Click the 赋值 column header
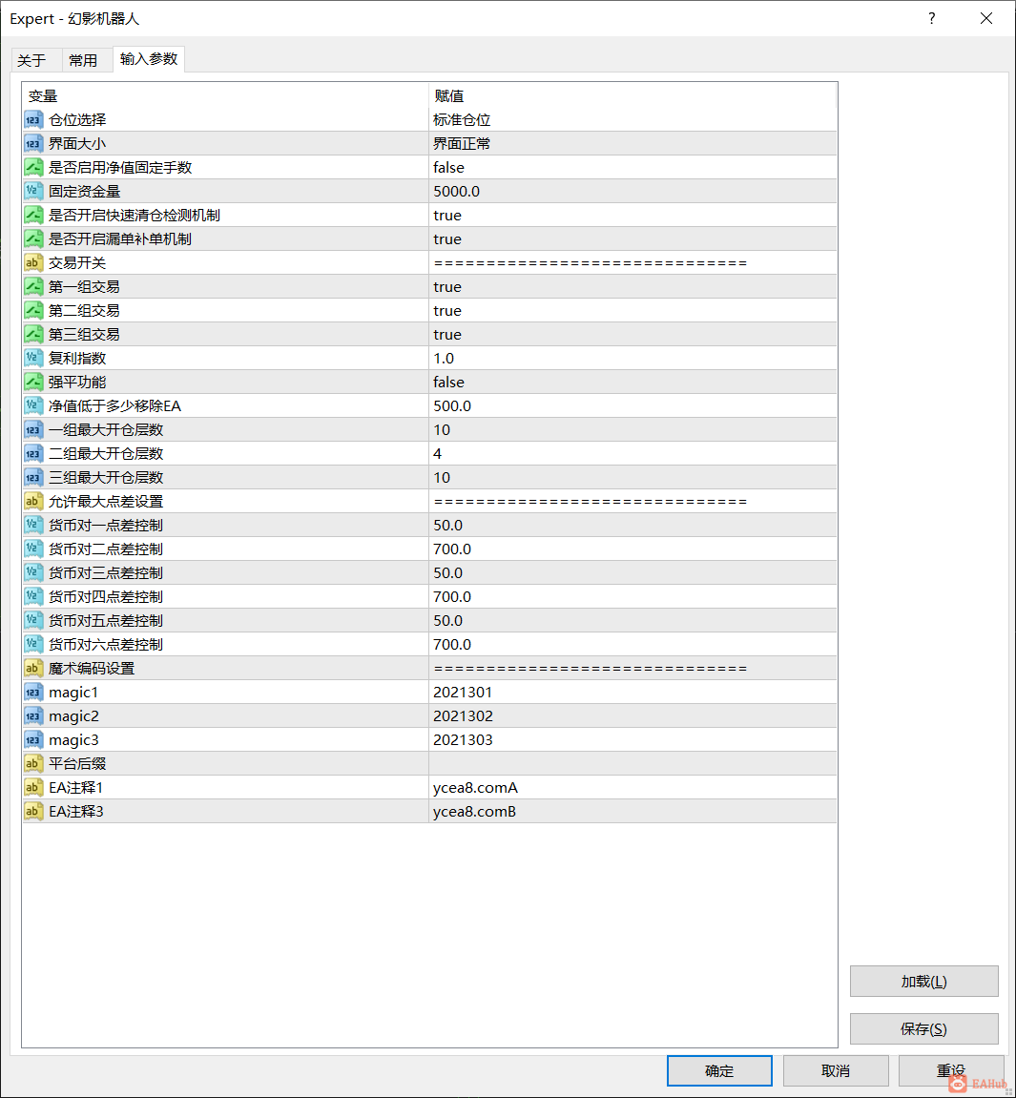Screen dimensions: 1016x1098 [448, 96]
